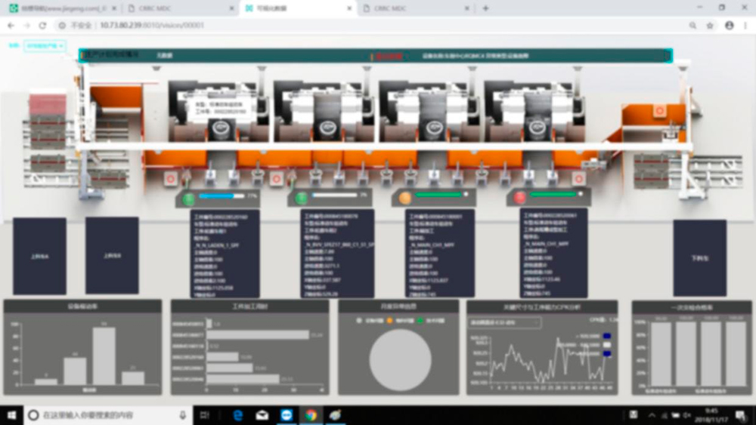This screenshot has height=425, width=756.
Task: Open Microsoft Edge from the taskbar
Action: click(237, 414)
